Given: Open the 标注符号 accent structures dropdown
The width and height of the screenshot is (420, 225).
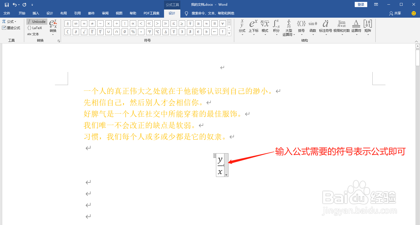Looking at the screenshot, I should (326, 27).
